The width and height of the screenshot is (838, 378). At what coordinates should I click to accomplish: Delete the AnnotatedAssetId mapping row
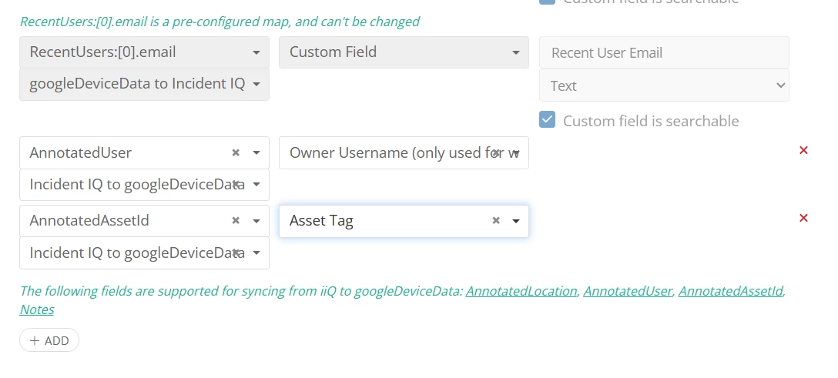pyautogui.click(x=803, y=218)
